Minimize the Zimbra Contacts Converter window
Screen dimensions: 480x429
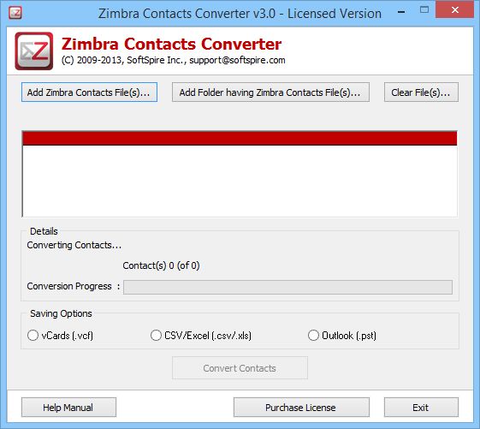[x=401, y=12]
